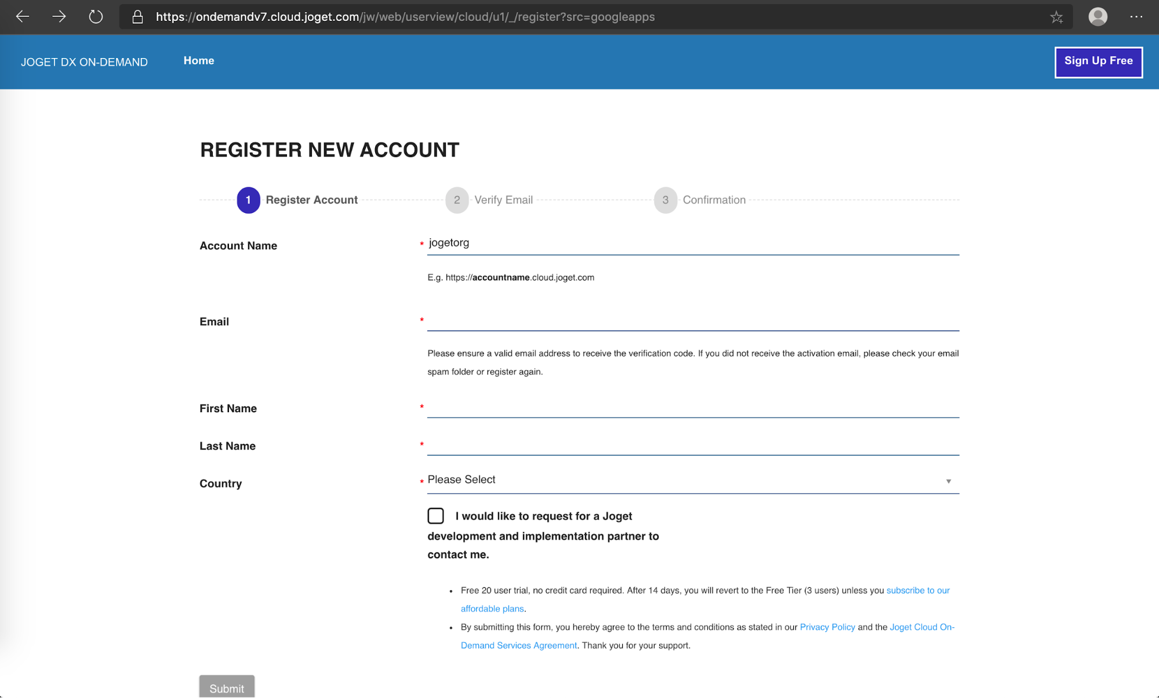
Task: Click the browser address bar URL
Action: tap(405, 17)
